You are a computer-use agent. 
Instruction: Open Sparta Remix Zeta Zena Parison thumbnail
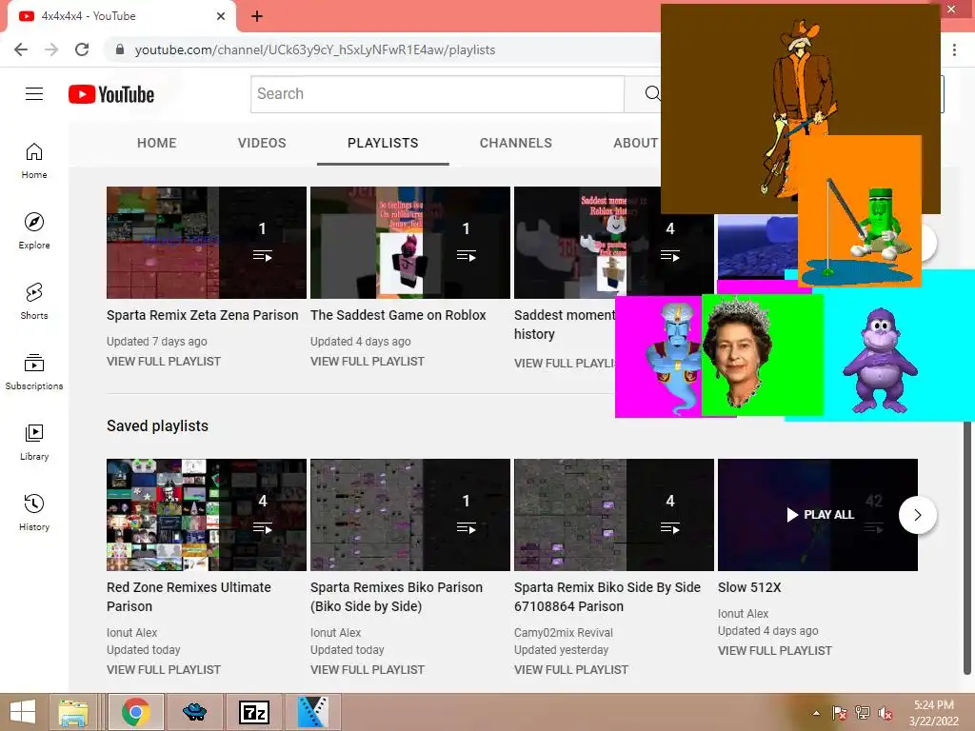[207, 243]
